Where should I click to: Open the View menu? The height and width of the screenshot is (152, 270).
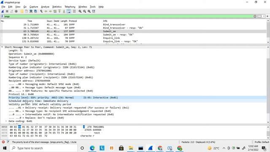point(18,7)
